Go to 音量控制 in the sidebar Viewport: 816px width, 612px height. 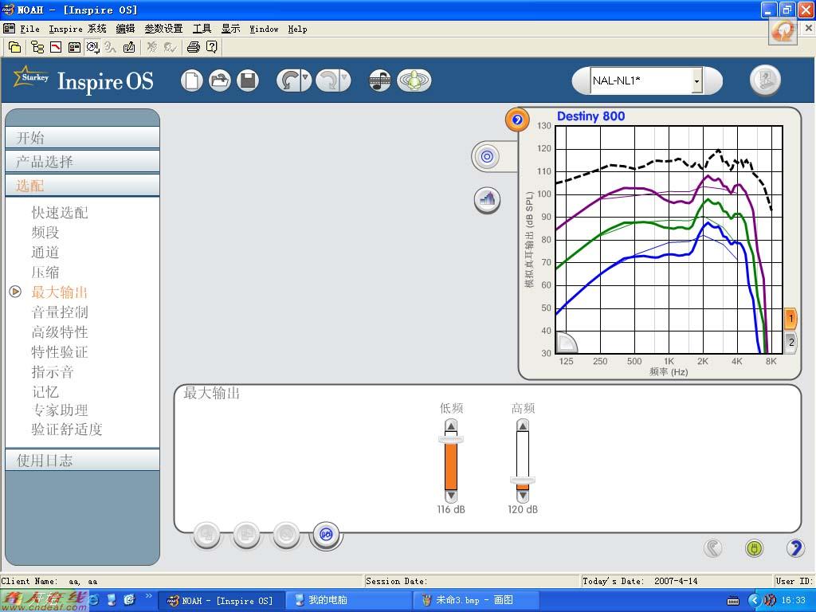(60, 312)
